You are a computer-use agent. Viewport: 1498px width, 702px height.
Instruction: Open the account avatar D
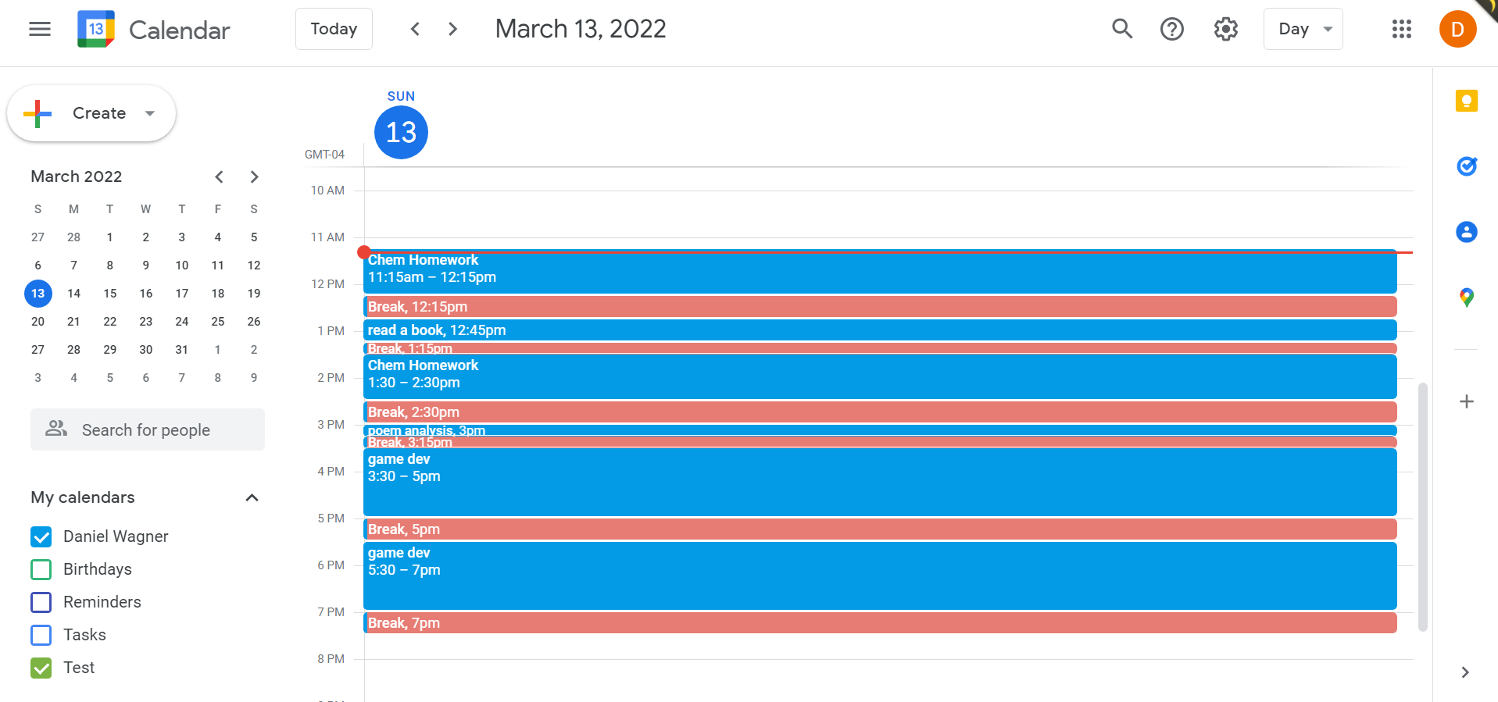coord(1457,29)
